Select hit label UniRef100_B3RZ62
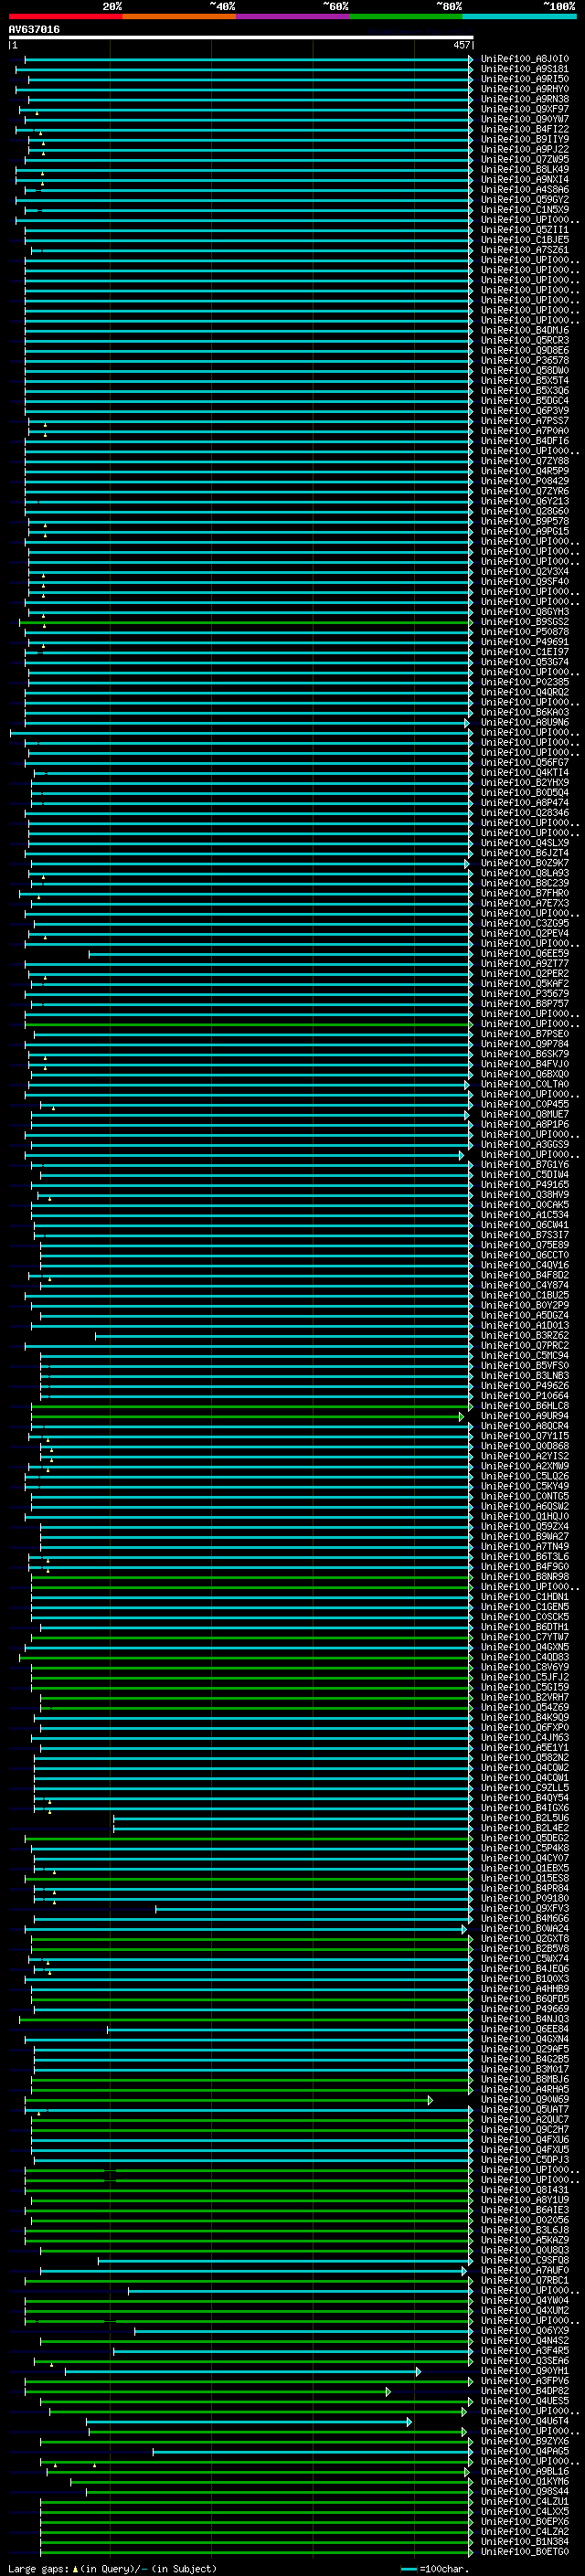The image size is (585, 2576). coord(524,1336)
